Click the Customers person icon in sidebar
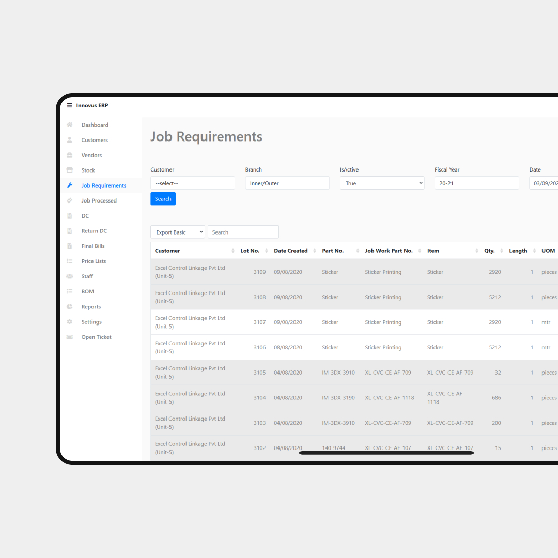558x558 pixels. (69, 140)
